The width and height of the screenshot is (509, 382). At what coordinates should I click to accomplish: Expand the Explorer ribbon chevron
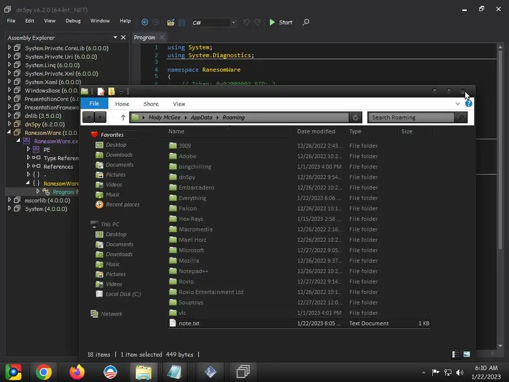pos(457,103)
